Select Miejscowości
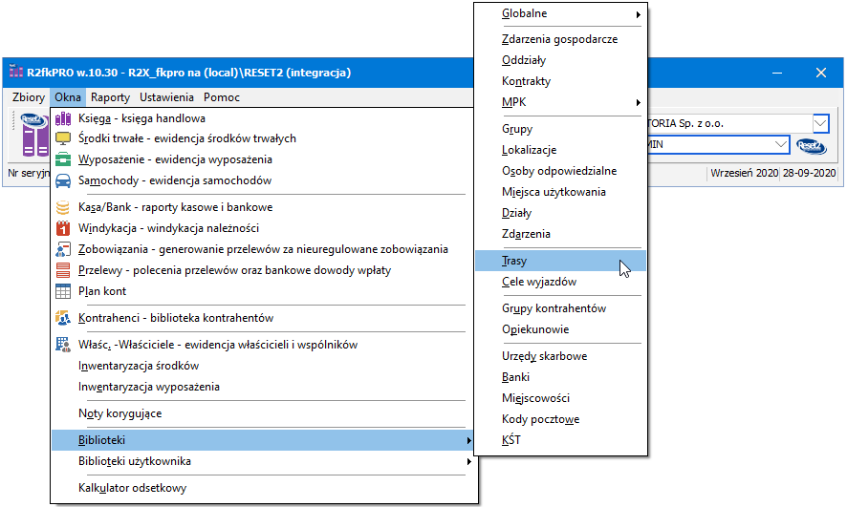 [x=560, y=398]
